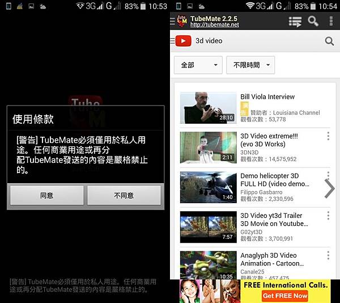Open options dots for Demo helicopter 3D
Viewport: 340px width, 303px height.
(x=328, y=174)
